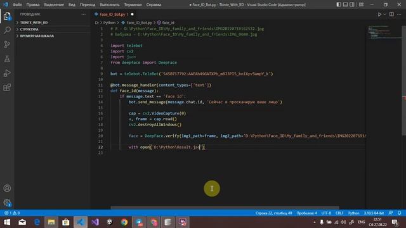
Task: Open the Source Control view
Action: 7,44
